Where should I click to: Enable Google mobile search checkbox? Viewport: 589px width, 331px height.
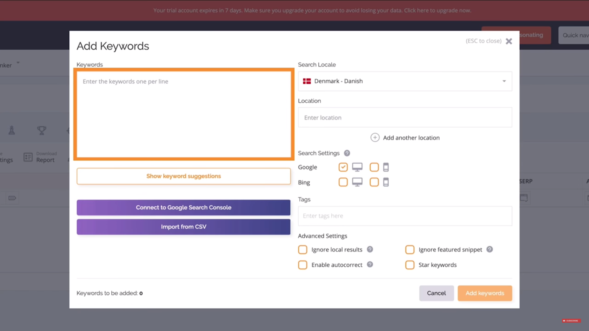click(x=374, y=167)
